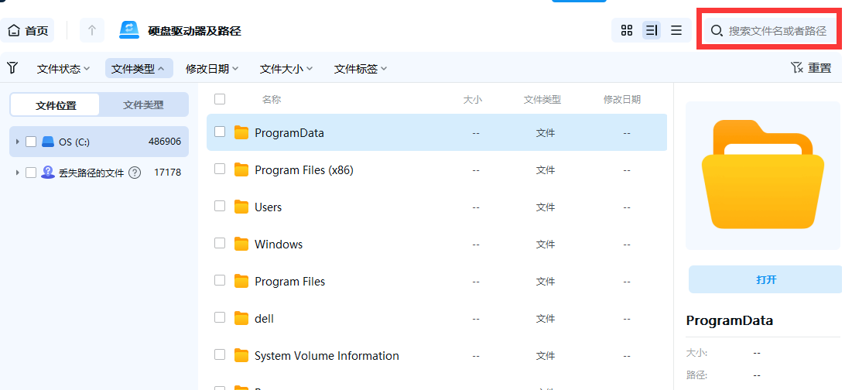
Task: Select the Users folder name
Action: point(269,207)
